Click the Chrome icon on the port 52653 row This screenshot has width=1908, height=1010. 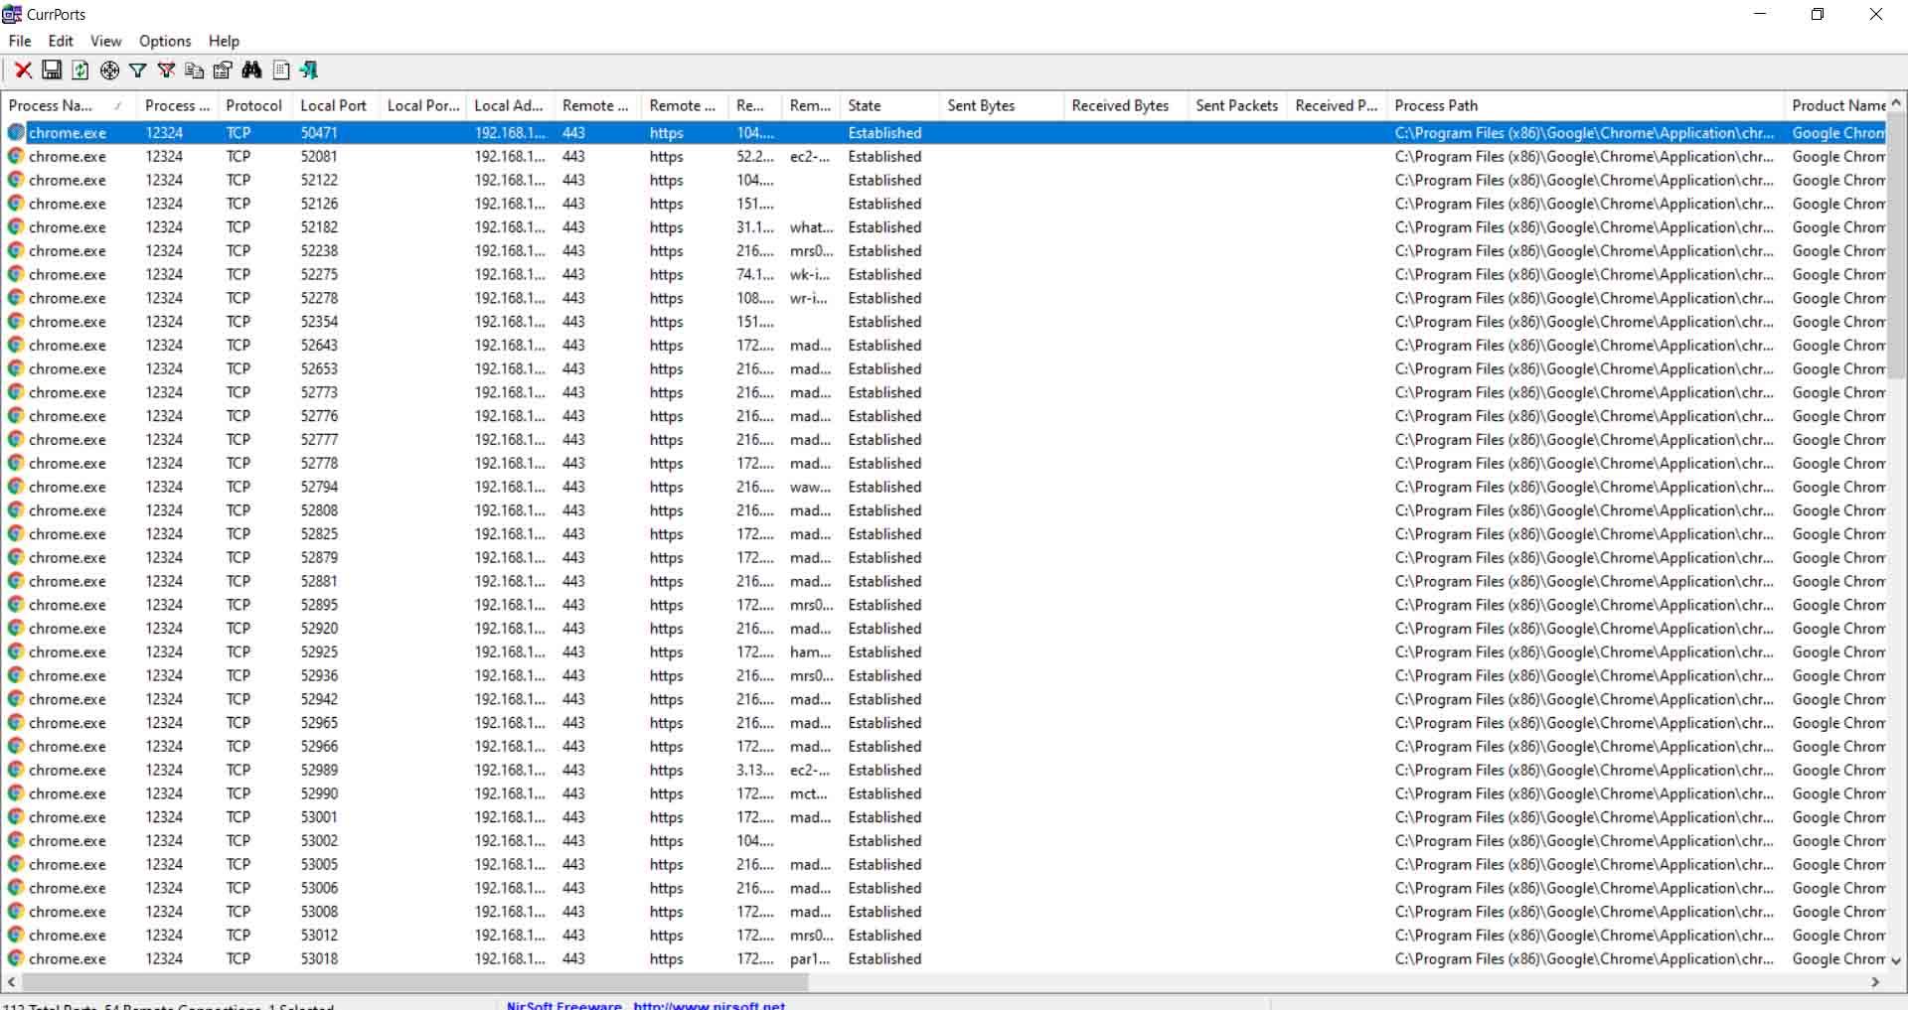coord(16,368)
